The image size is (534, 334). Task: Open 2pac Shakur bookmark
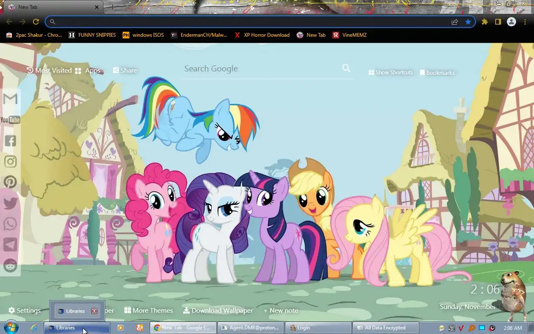(34, 35)
